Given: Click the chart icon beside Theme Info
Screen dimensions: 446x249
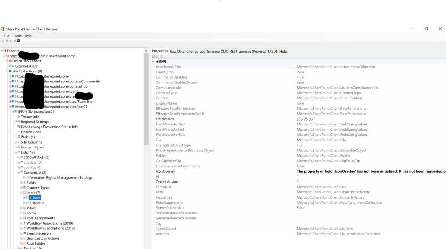Looking at the screenshot, I should point(19,117).
